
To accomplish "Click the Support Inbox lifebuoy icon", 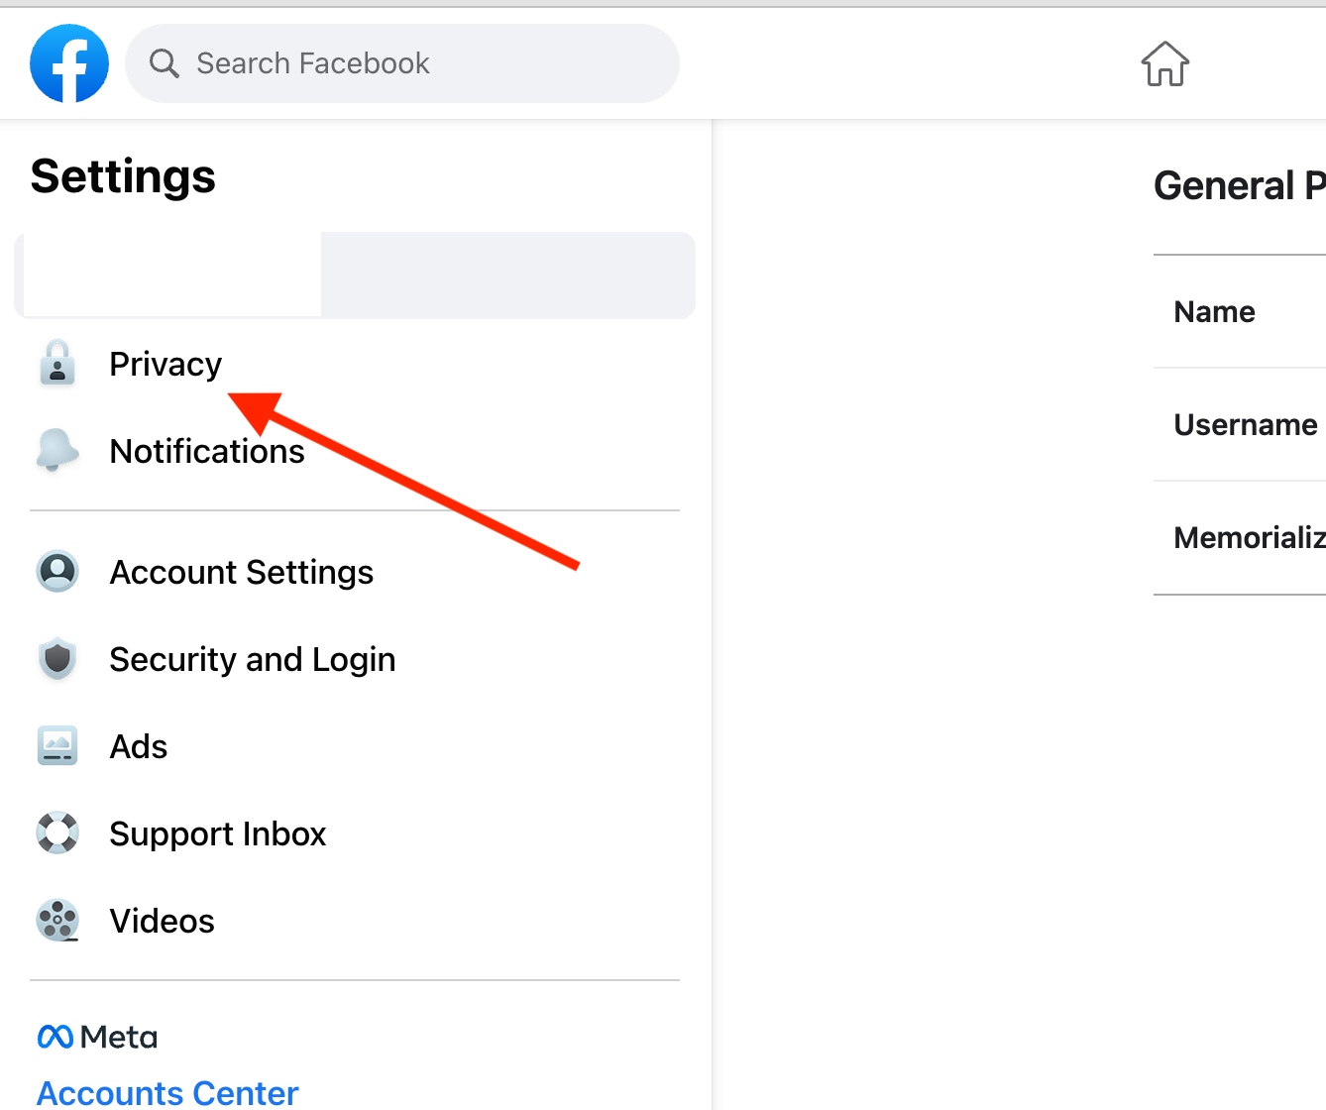I will [x=57, y=833].
